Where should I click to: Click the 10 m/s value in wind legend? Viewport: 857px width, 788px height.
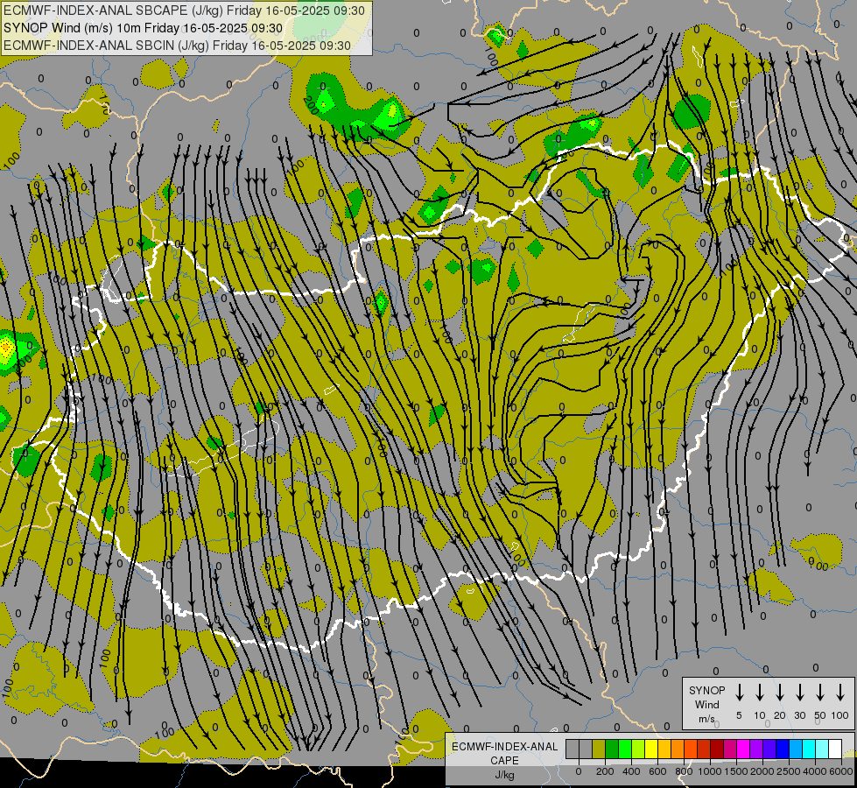[760, 715]
